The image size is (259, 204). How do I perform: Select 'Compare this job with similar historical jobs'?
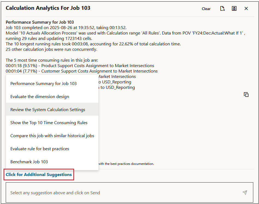coord(52,136)
